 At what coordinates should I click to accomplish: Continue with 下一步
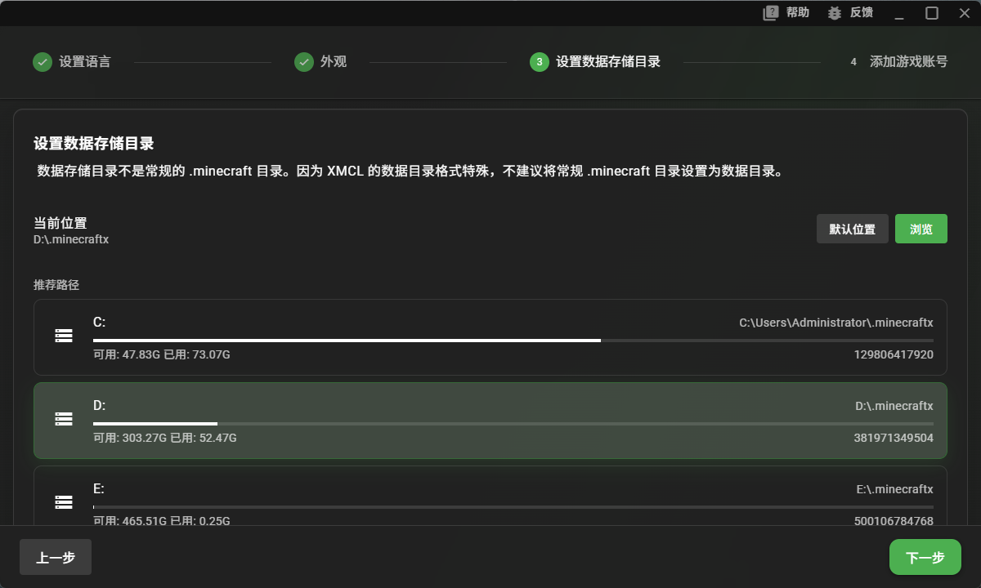pos(925,557)
